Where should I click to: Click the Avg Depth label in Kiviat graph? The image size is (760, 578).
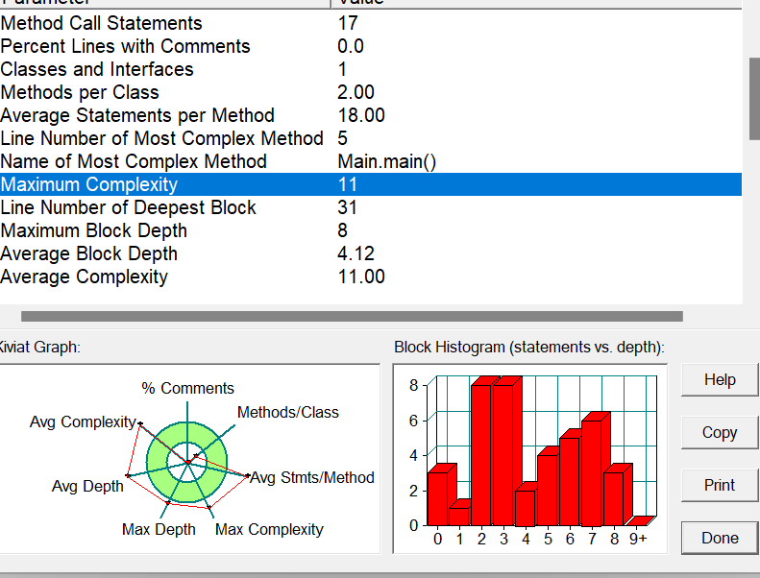point(87,486)
